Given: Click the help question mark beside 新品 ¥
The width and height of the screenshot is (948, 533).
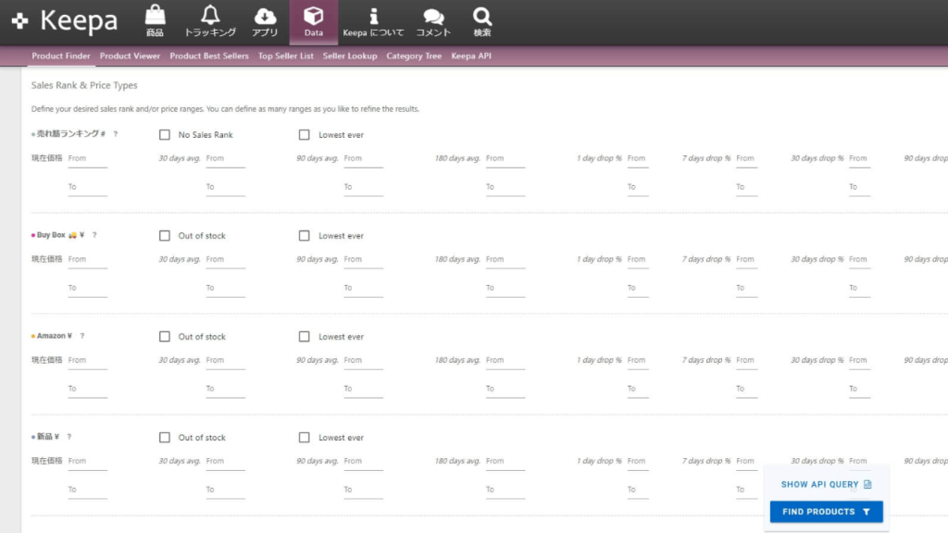Looking at the screenshot, I should 69,437.
